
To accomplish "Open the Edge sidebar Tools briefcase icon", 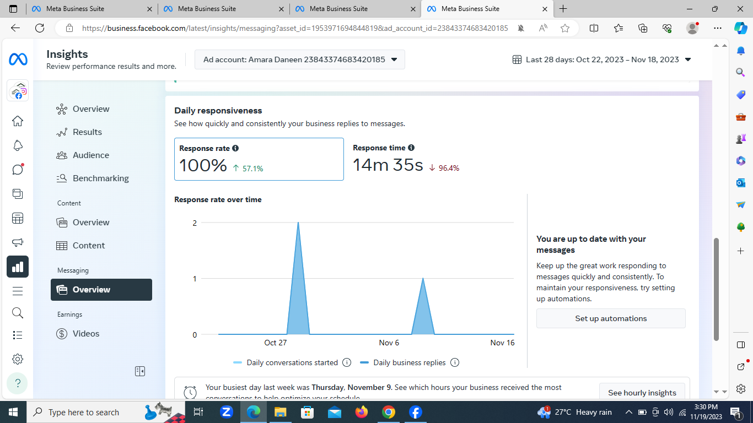I will point(741,117).
